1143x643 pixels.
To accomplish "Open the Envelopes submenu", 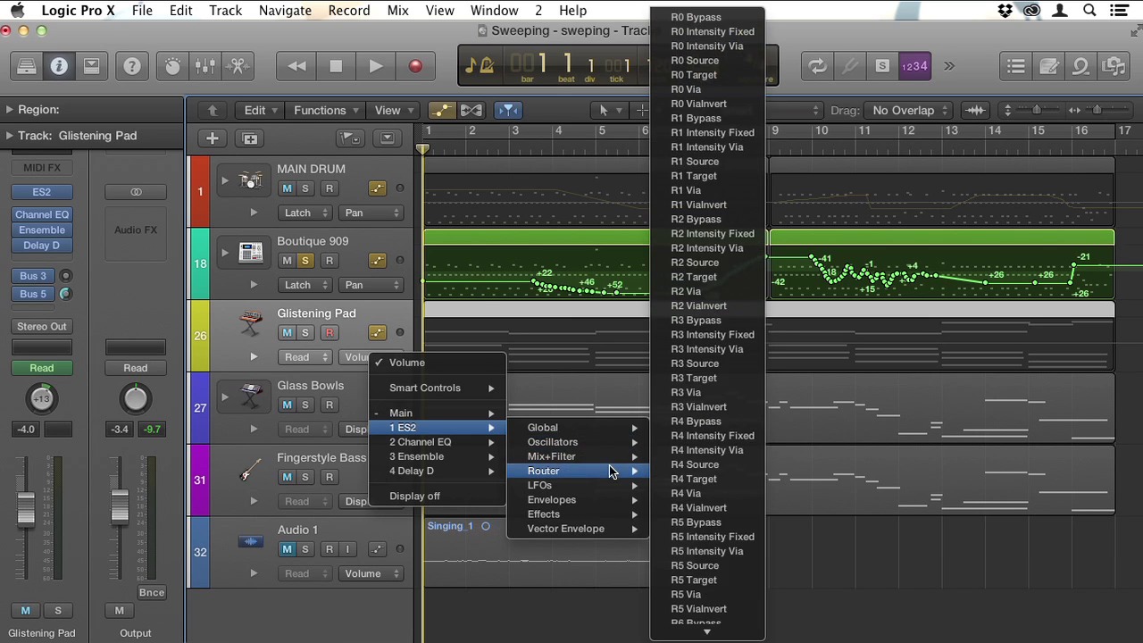I will [552, 500].
